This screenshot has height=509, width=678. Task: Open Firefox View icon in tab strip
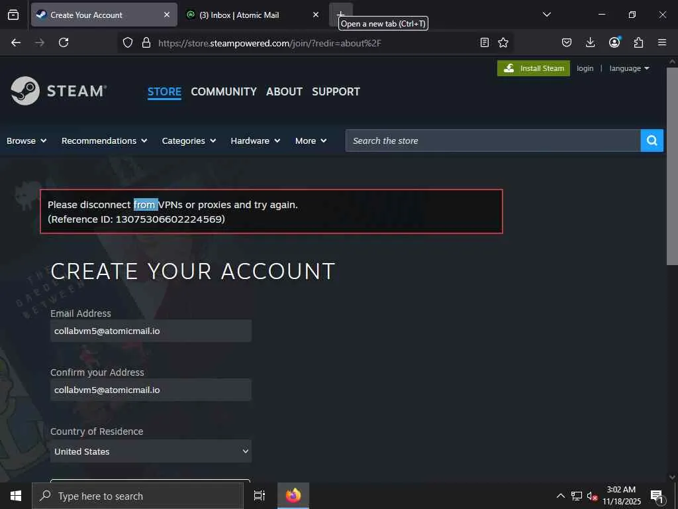click(x=13, y=15)
